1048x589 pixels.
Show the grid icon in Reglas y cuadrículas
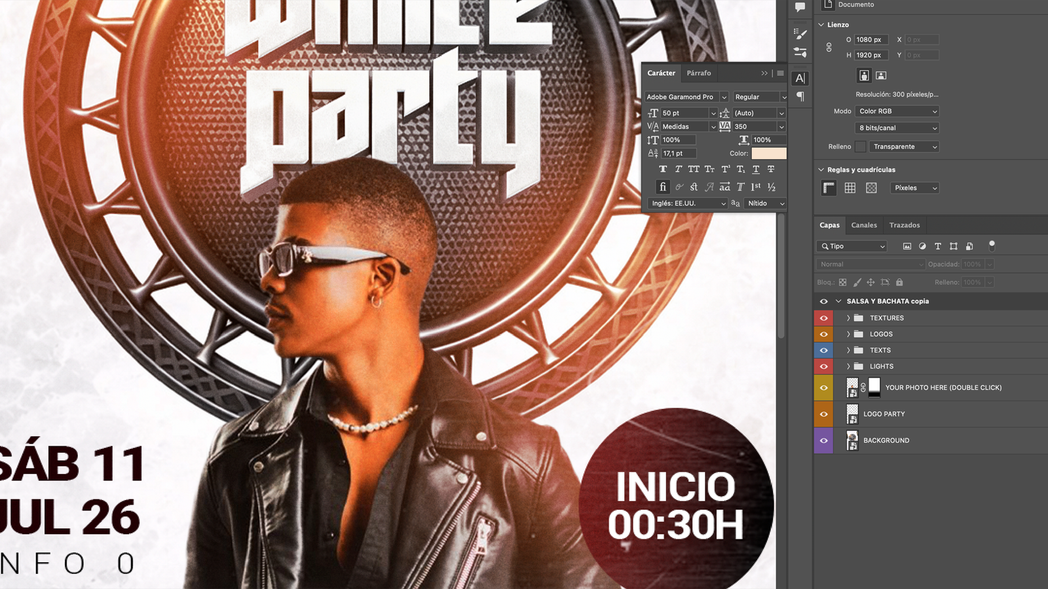click(x=850, y=188)
